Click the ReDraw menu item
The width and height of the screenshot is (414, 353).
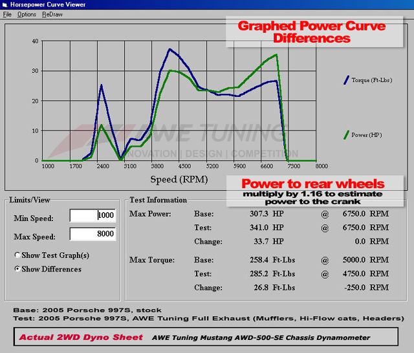(52, 14)
